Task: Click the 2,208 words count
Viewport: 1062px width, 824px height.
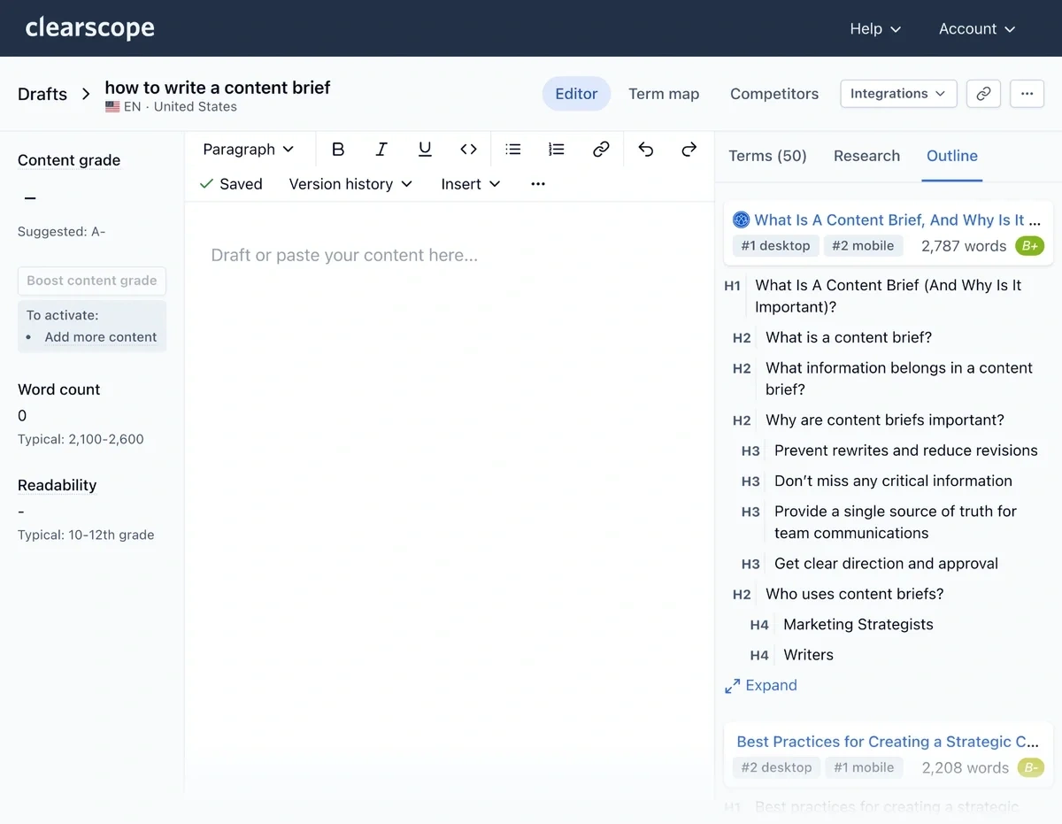Action: [966, 767]
